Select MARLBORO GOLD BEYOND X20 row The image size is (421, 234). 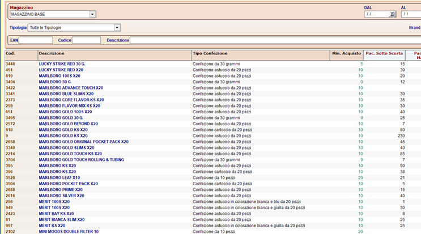[213, 124]
